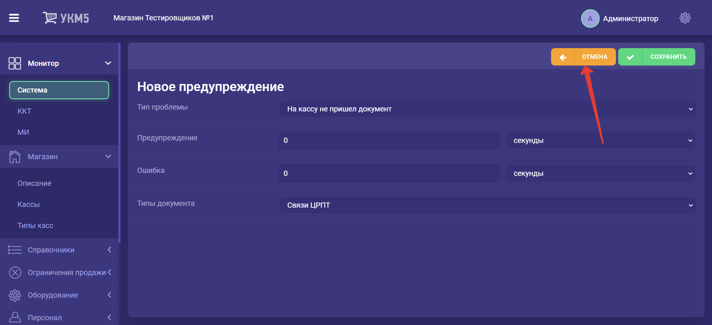Open the Типы касс menu item
712x325 pixels.
click(x=36, y=225)
